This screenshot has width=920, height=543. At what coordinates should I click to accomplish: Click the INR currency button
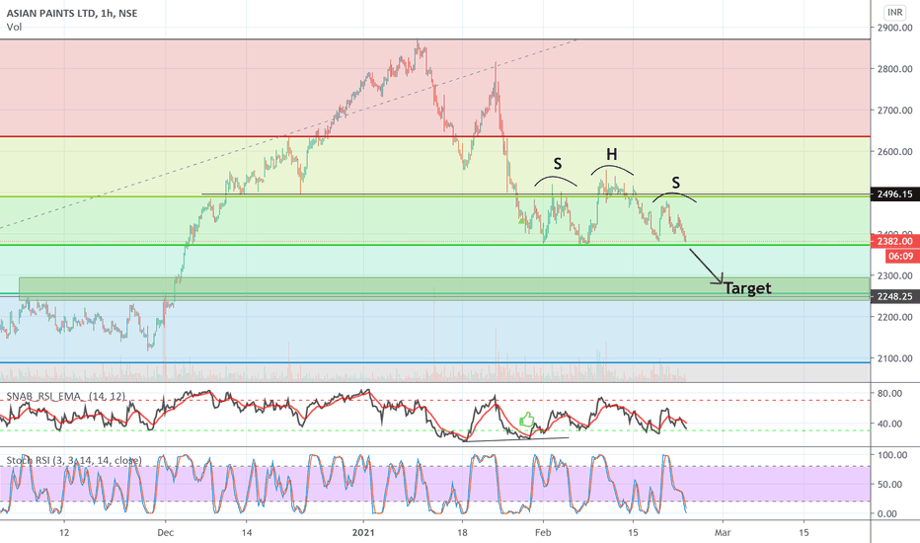point(894,12)
